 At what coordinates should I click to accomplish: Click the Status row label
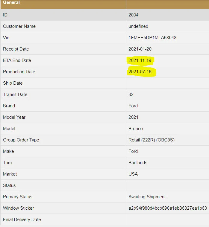[9, 185]
